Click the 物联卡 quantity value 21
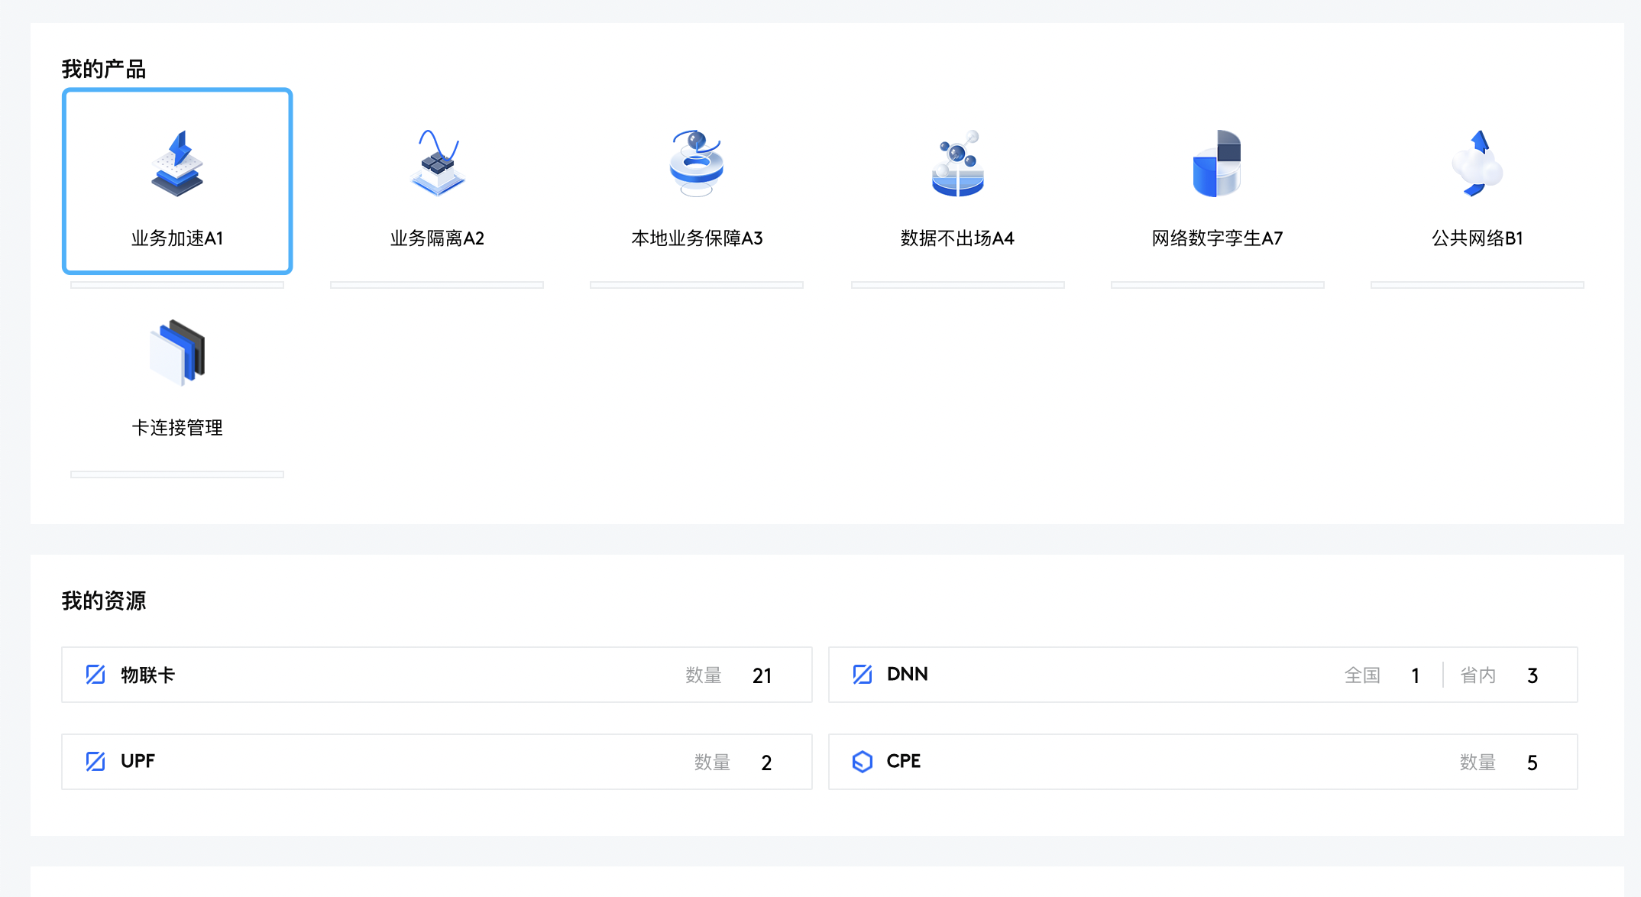The height and width of the screenshot is (897, 1641). [x=762, y=675]
